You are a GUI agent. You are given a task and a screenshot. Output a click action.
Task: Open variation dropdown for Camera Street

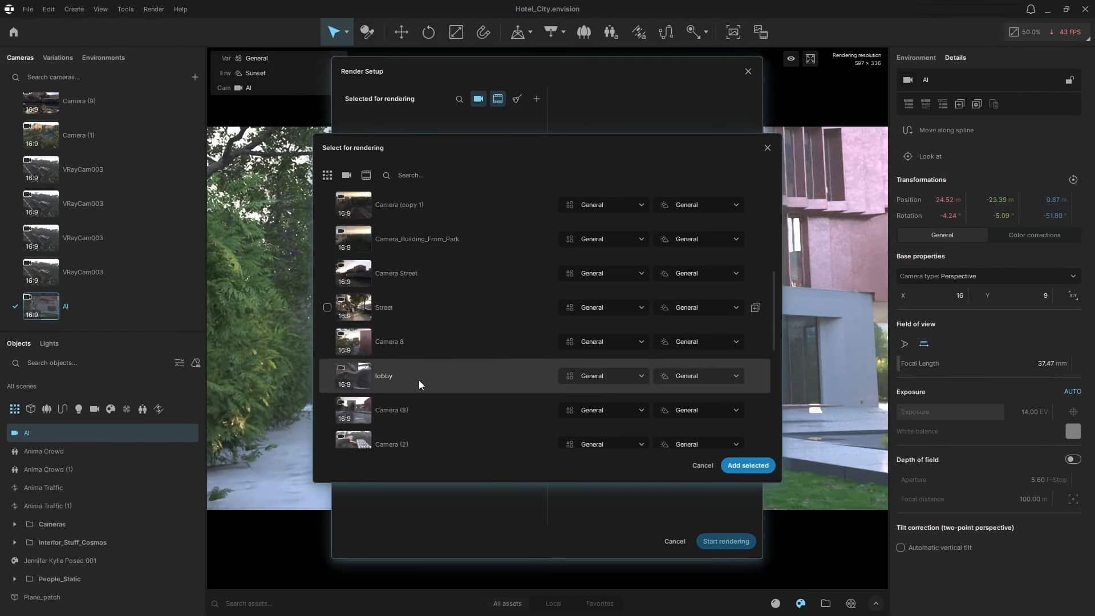pos(603,273)
